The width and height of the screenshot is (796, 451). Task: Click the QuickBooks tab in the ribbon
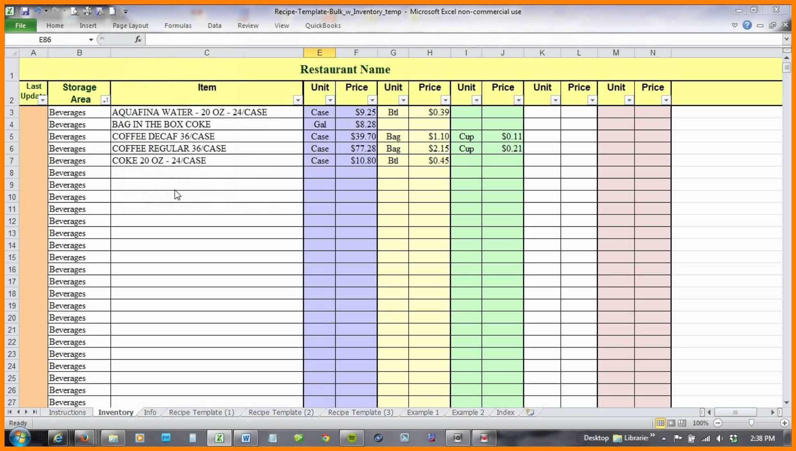[x=322, y=25]
